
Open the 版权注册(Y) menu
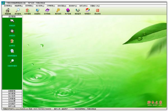[83, 6]
